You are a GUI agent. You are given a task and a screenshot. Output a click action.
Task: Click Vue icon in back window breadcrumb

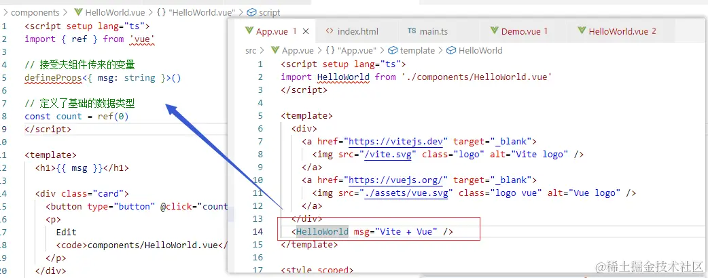point(77,13)
